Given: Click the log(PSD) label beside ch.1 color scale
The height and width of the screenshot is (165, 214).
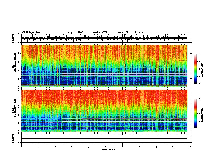Looking at the screenshot, I should click(202, 70).
